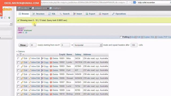Click the rows count input field

click(33, 45)
